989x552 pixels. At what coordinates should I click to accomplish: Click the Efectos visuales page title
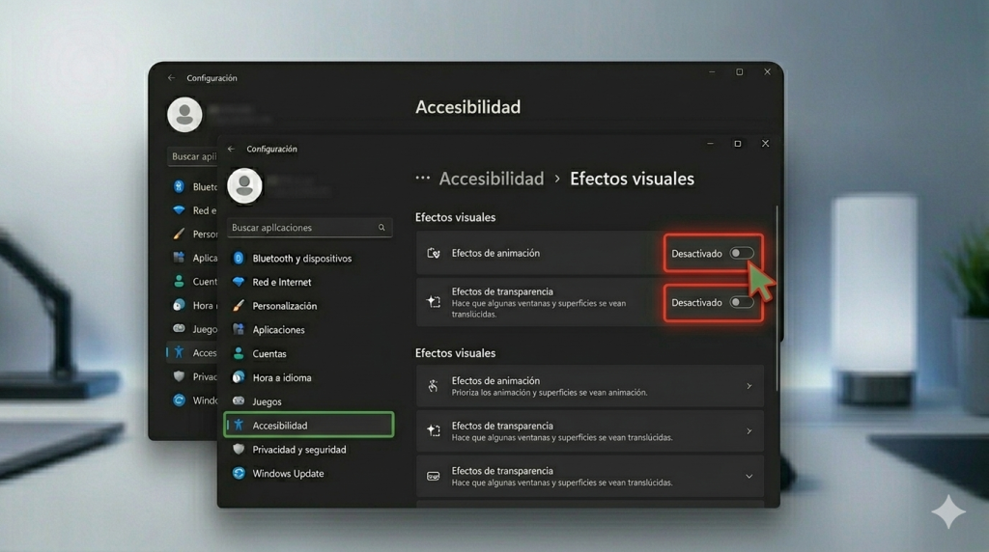click(632, 179)
